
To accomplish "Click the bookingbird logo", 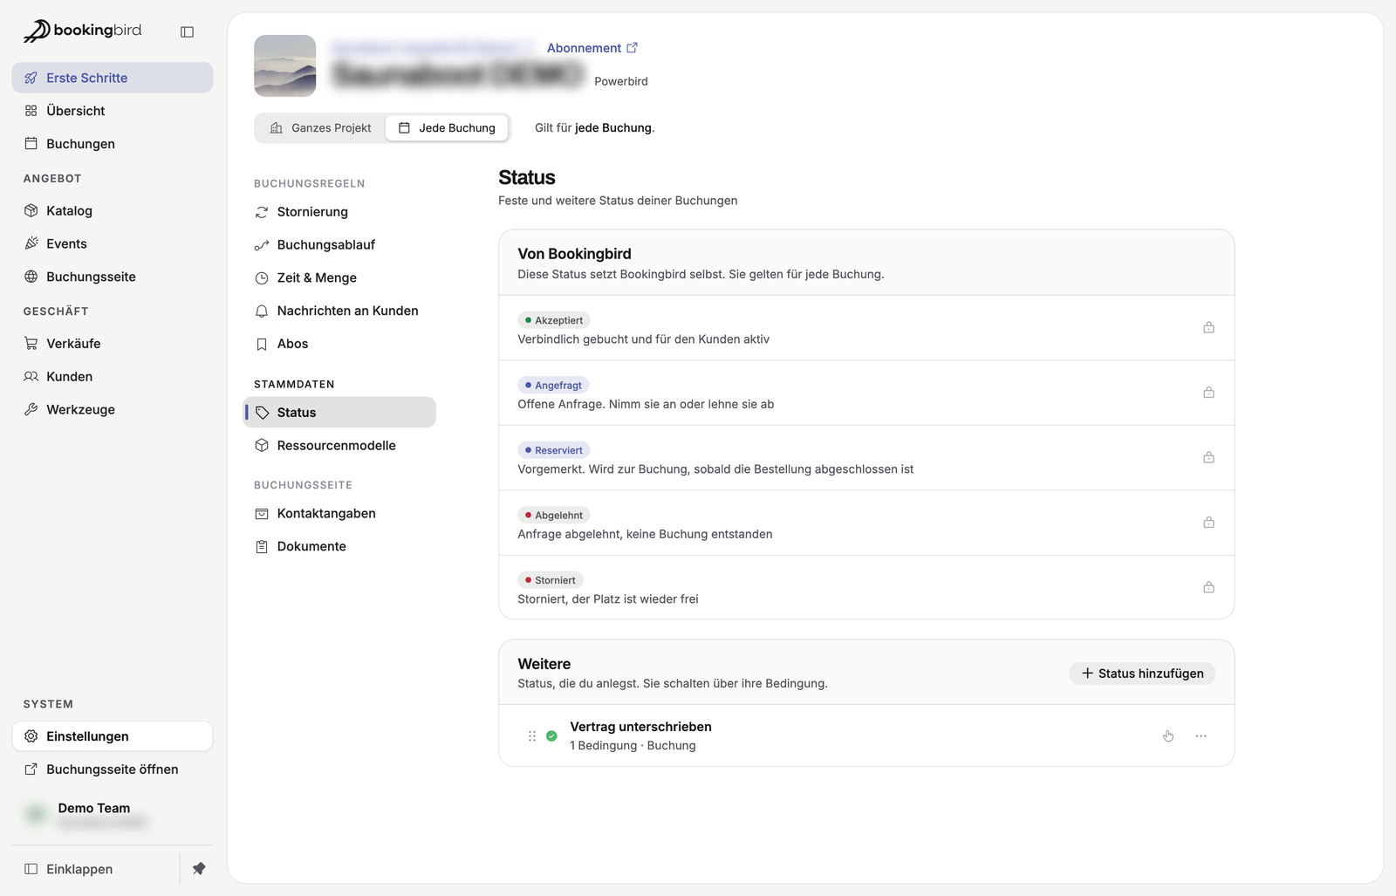I will pos(82,31).
